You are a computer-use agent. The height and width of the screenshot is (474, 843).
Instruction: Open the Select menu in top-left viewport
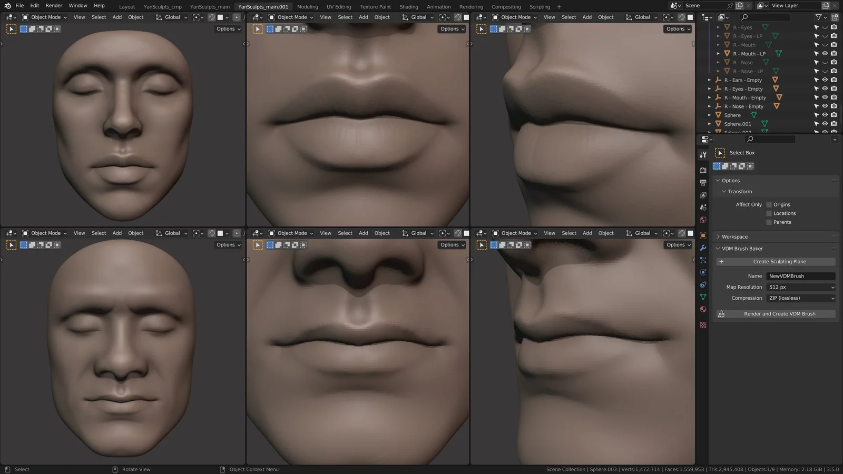(x=99, y=17)
